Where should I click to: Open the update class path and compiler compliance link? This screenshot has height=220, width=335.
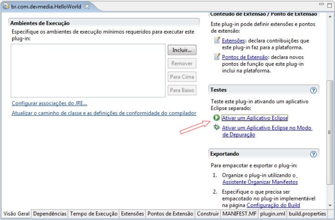tap(104, 113)
